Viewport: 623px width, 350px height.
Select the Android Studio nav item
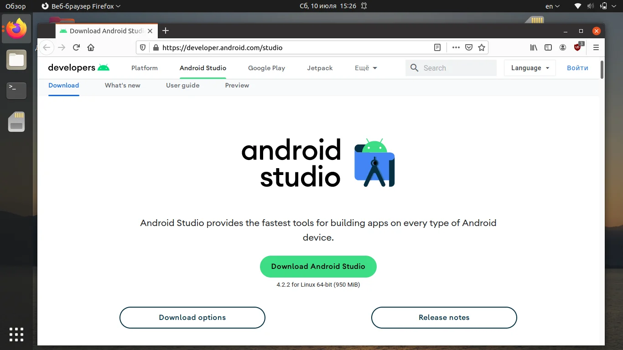pos(203,68)
